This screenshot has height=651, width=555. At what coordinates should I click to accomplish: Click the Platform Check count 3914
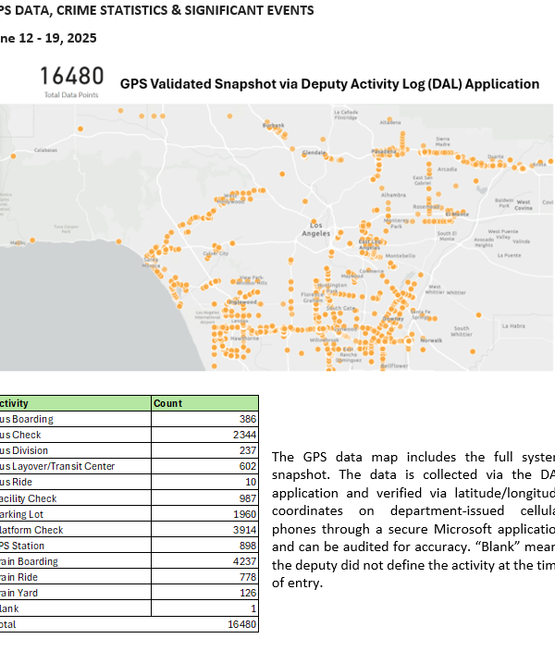pyautogui.click(x=239, y=530)
